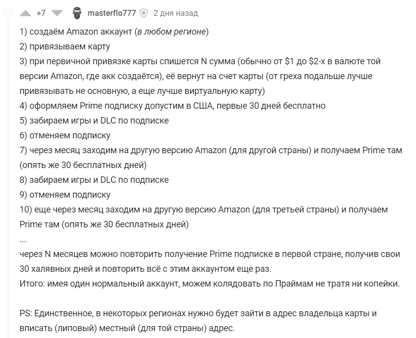Open the comment permalink "2 дня назад"
The image size is (416, 338).
click(x=175, y=13)
